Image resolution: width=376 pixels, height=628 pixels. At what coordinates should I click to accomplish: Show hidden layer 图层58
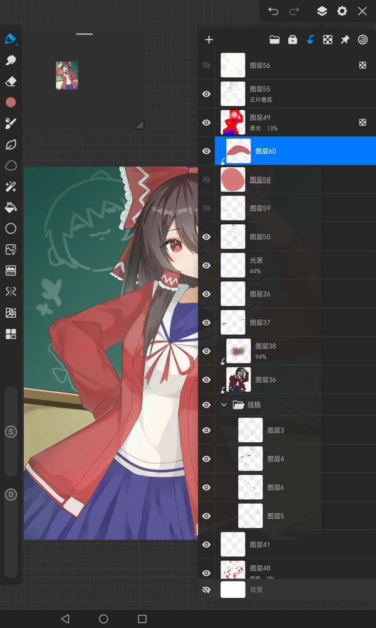pyautogui.click(x=206, y=180)
